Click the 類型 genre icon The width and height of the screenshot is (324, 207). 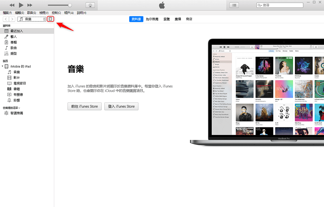coord(7,53)
